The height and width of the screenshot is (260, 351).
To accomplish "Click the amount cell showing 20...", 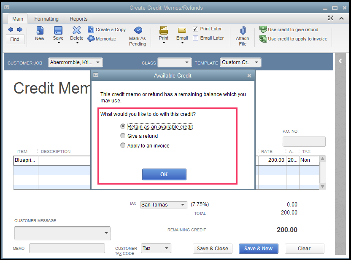I will point(293,160).
